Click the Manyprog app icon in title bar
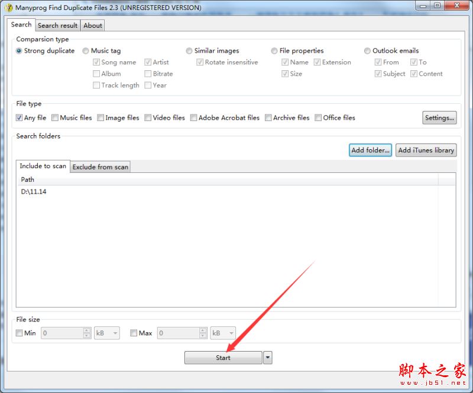The width and height of the screenshot is (473, 393). click(9, 7)
